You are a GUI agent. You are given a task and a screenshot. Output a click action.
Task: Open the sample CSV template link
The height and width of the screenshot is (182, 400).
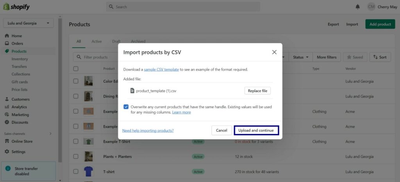(161, 69)
